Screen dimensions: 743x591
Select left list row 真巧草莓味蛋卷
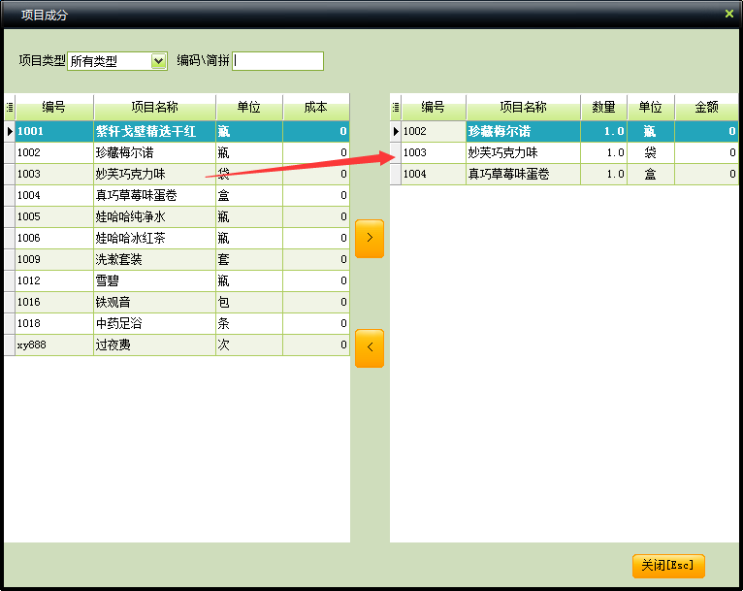pyautogui.click(x=177, y=195)
